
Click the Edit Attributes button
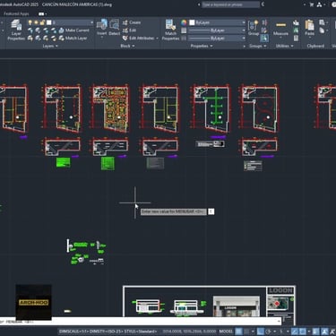[x=141, y=39]
